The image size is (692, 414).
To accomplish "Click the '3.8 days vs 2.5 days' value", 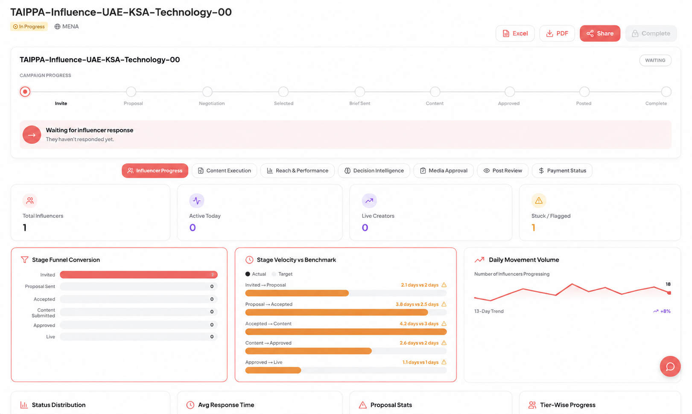I will tap(417, 304).
